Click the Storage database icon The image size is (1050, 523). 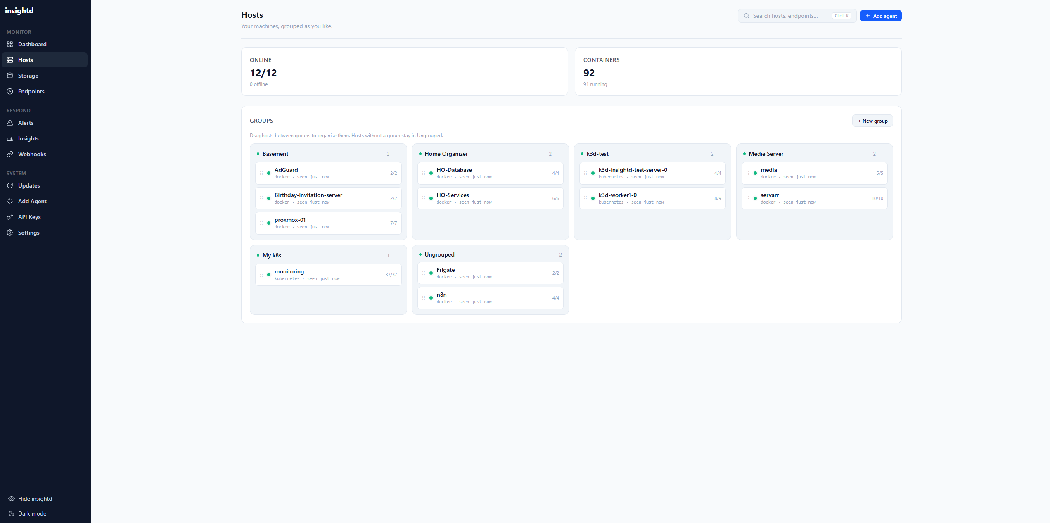point(10,76)
